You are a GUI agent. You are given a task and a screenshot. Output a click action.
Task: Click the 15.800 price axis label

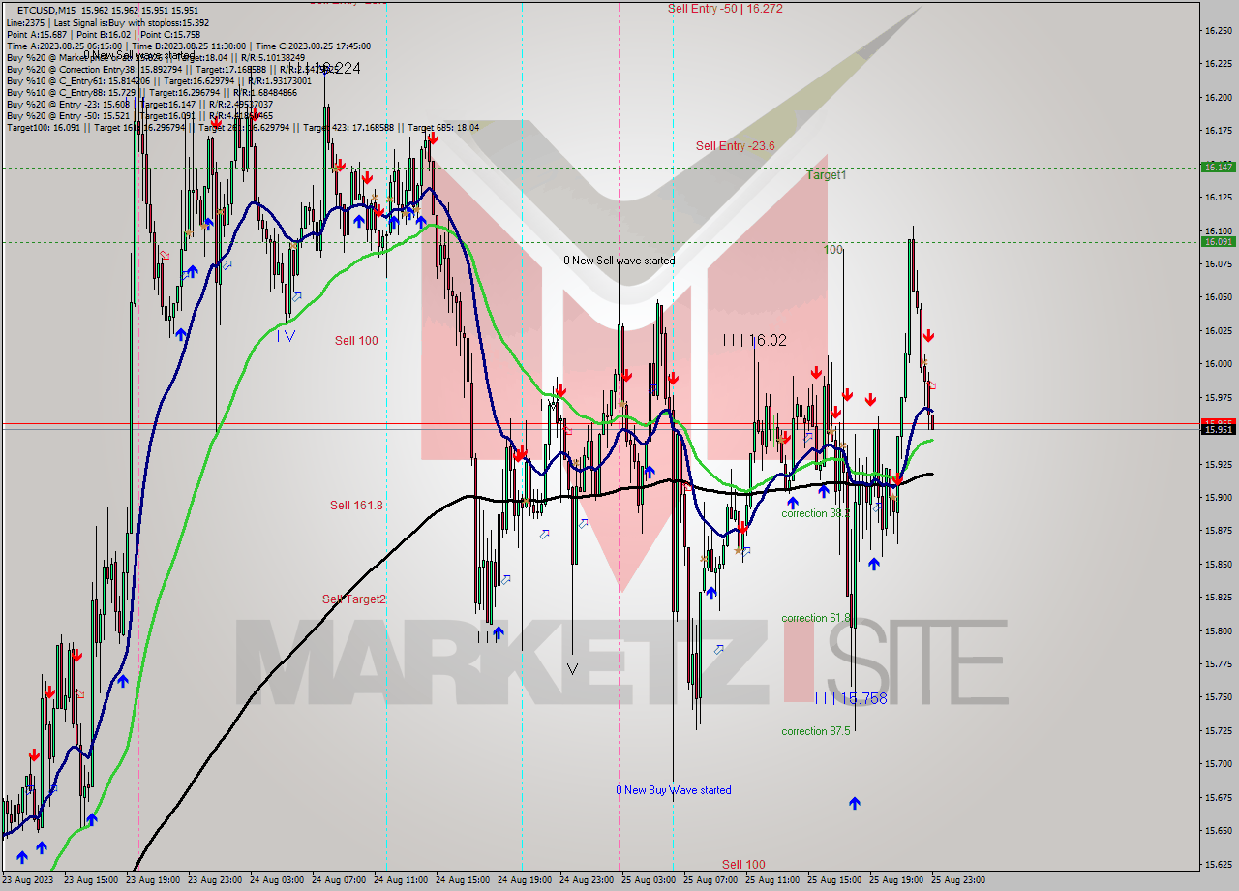pos(1218,630)
